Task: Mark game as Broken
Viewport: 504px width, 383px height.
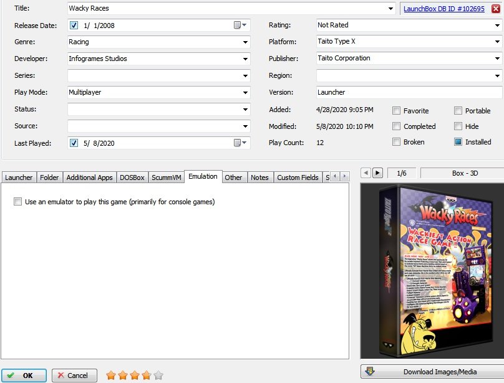Action: coord(396,141)
